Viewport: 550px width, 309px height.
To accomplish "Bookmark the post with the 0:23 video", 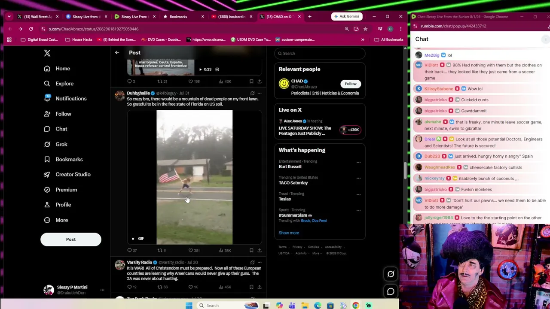I will [251, 81].
